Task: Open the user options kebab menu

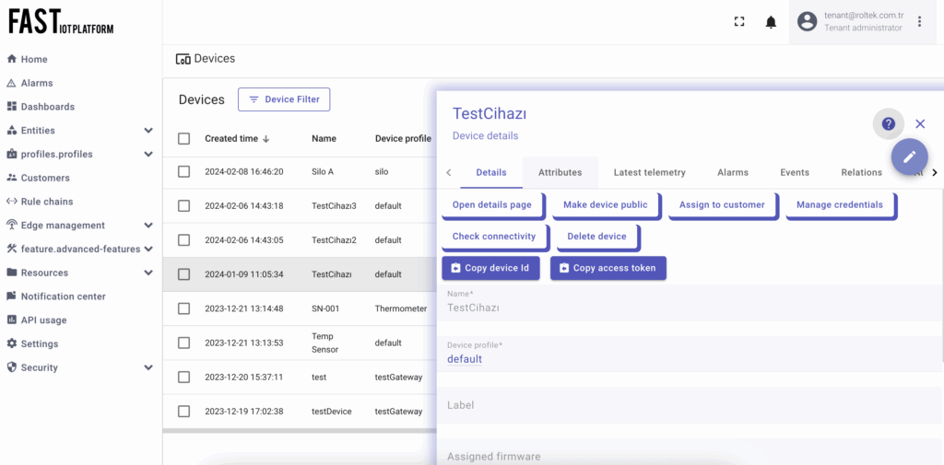Action: pyautogui.click(x=919, y=22)
